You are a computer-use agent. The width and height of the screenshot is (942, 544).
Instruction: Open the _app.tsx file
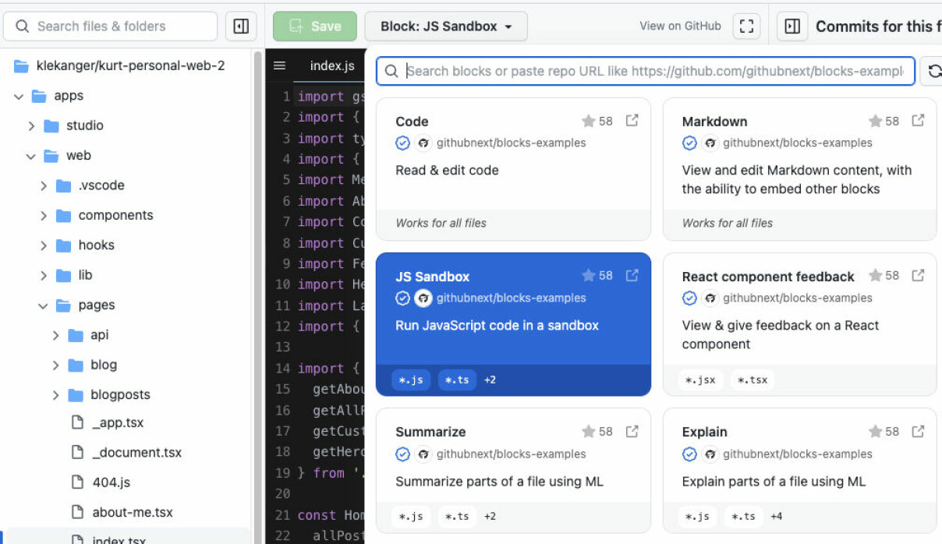click(119, 423)
